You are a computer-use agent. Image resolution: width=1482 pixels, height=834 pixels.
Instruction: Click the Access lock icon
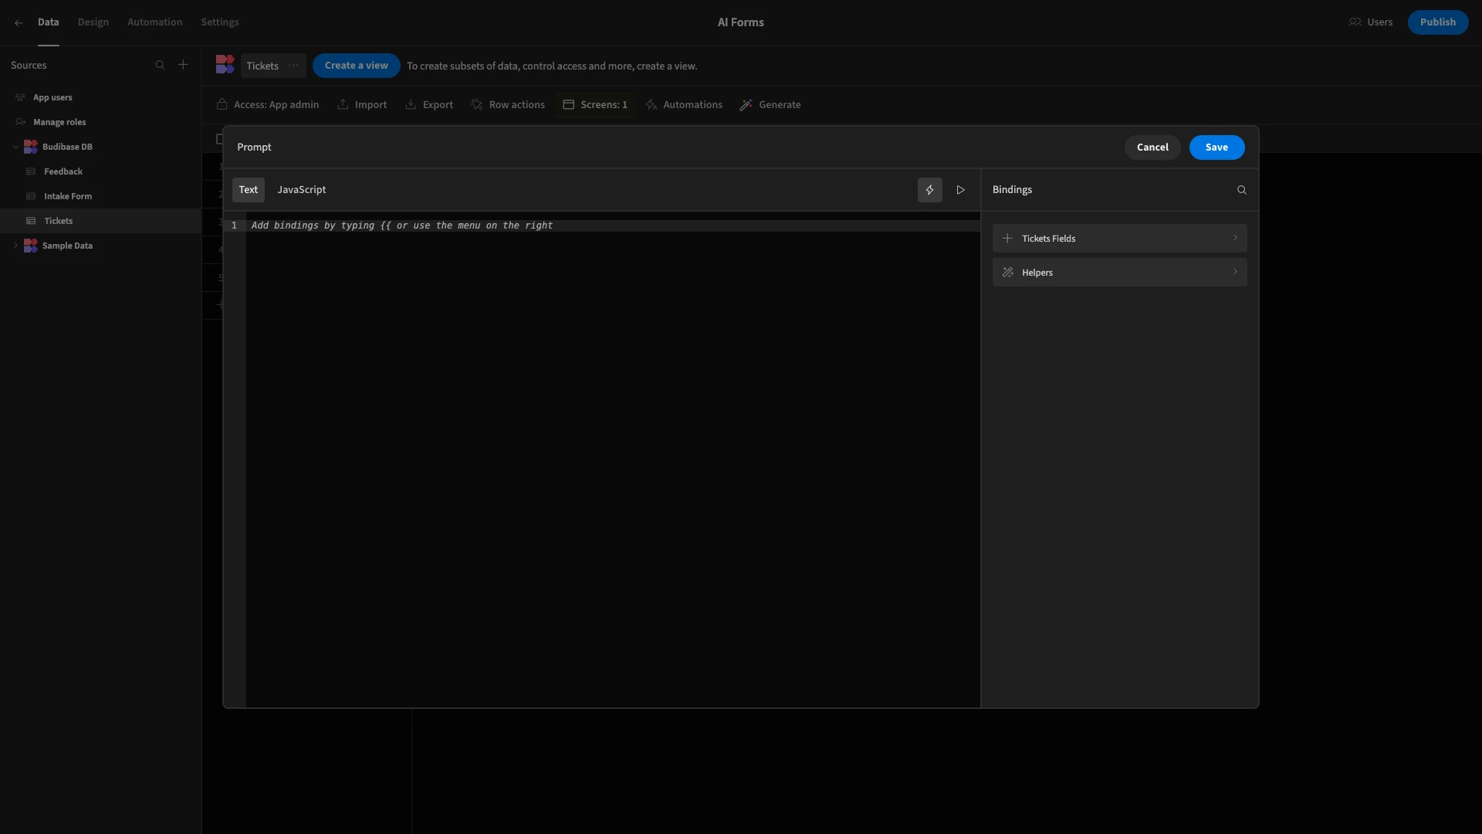click(x=222, y=104)
